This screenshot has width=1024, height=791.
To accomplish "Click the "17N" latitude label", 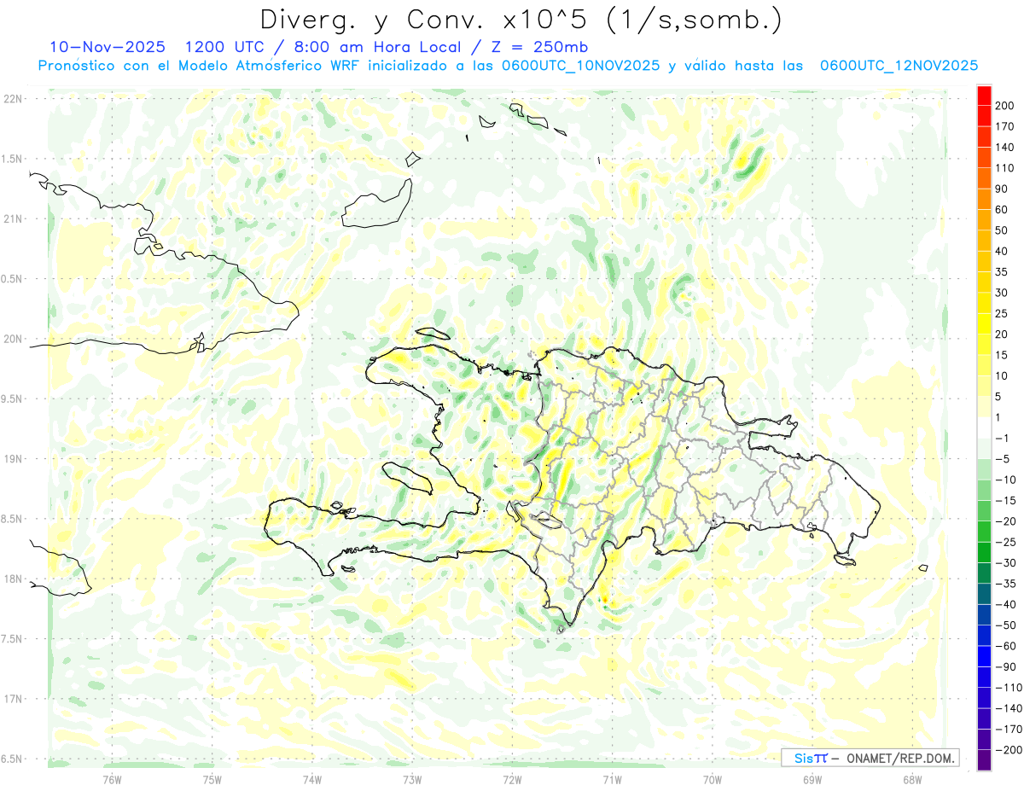I will (13, 699).
